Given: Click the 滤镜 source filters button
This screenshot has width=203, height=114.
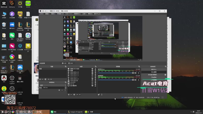Looking at the screenshot, I should pyautogui.click(x=71, y=63).
